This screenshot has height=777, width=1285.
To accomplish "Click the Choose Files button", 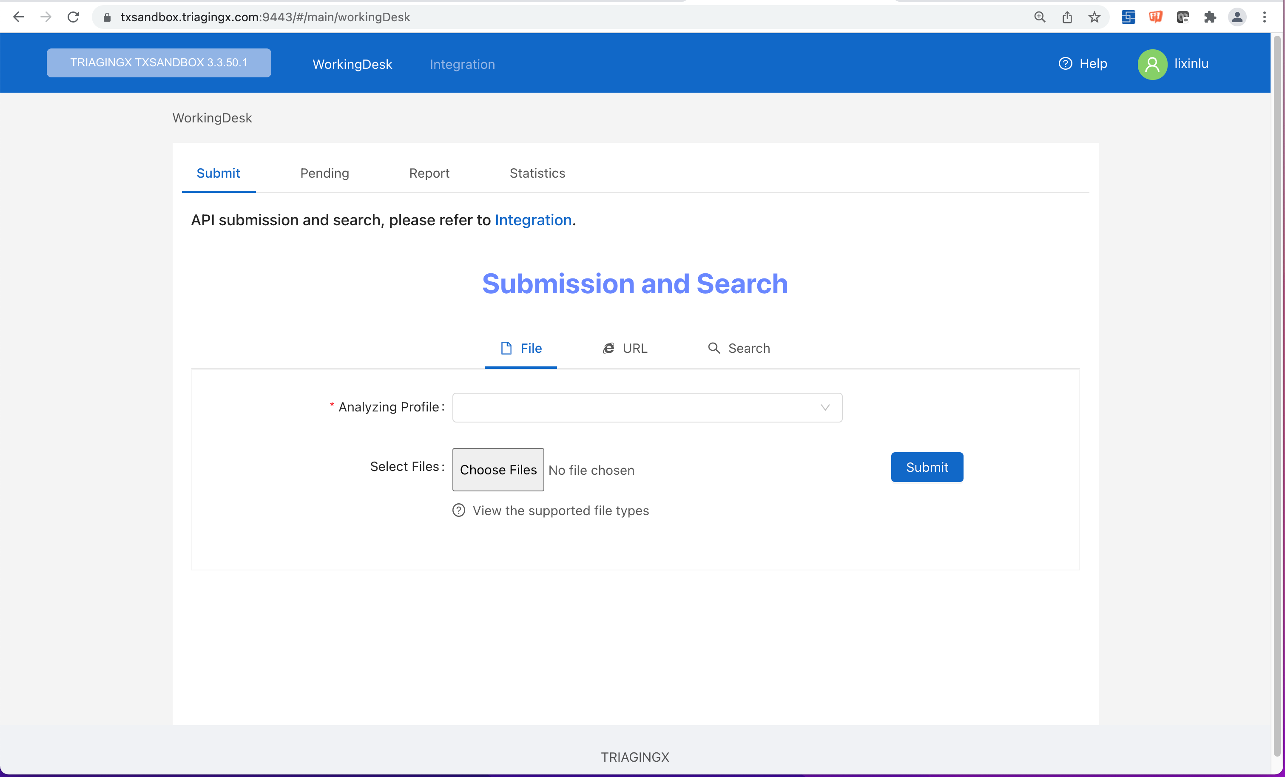I will tap(498, 469).
